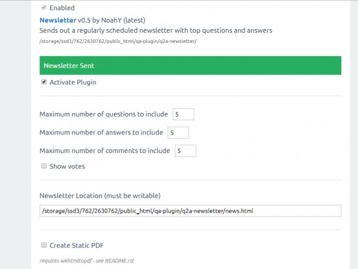The width and height of the screenshot is (358, 269).
Task: Check the Create Static PDF checkbox
Action: (44, 245)
